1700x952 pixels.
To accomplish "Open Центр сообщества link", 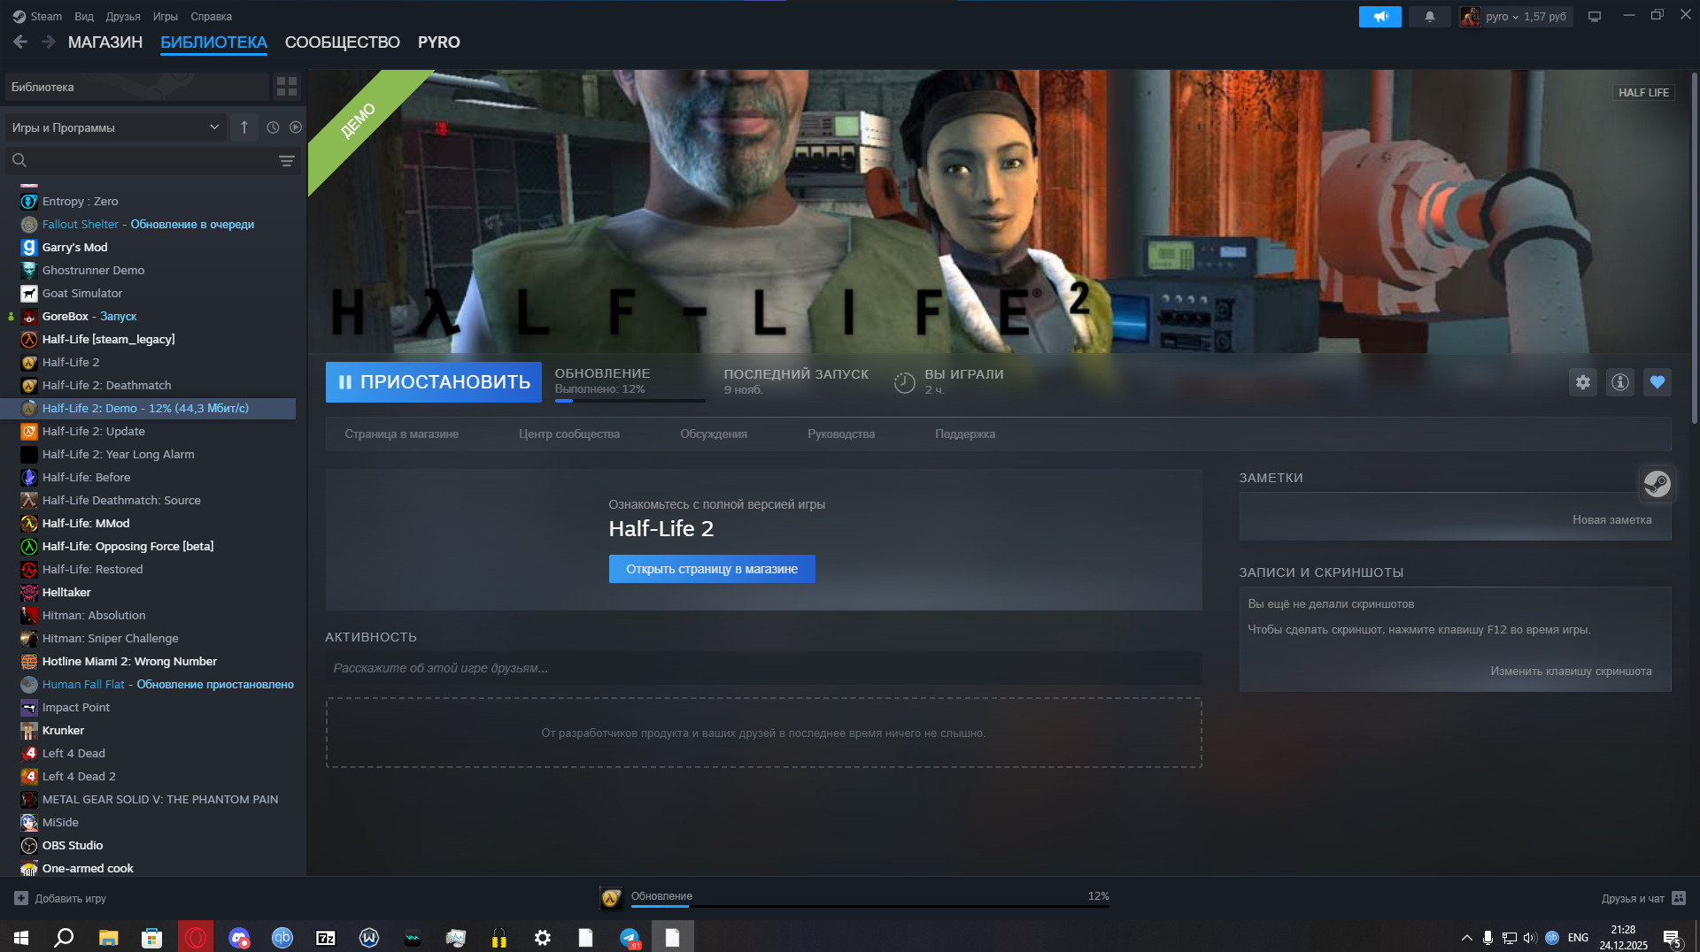I will [x=569, y=434].
